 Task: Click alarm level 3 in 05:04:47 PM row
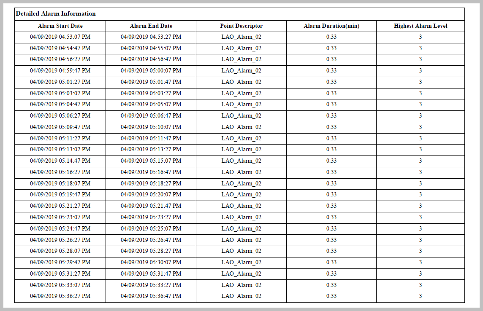pos(420,104)
